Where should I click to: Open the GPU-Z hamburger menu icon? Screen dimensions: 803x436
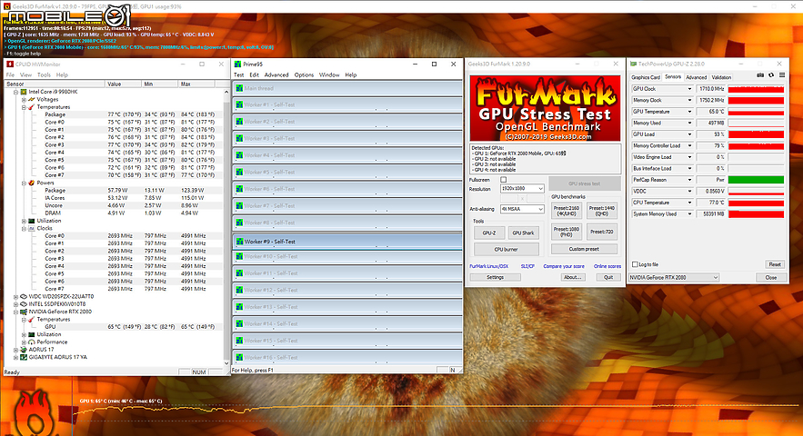tap(782, 75)
